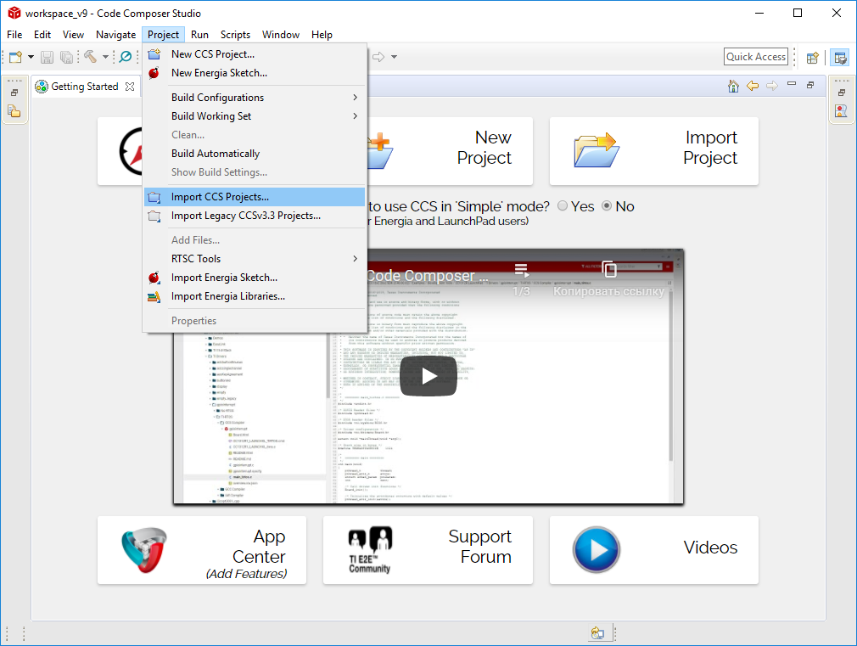Open the Support Forum tile

coord(428,550)
